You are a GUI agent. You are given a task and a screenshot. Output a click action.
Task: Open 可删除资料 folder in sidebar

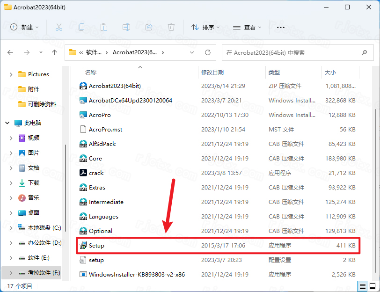(x=42, y=104)
